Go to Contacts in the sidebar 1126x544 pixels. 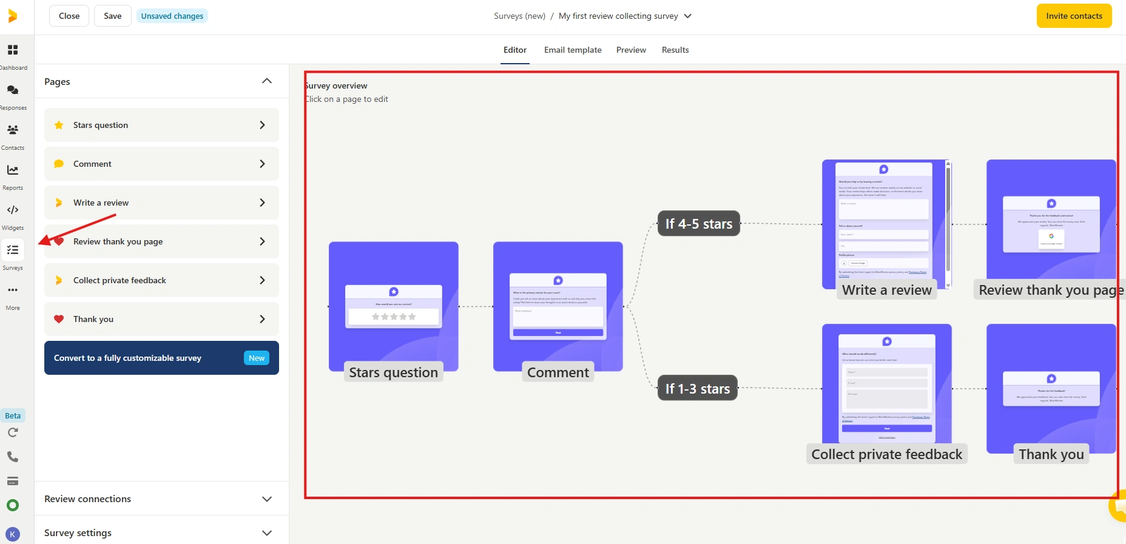(x=13, y=130)
